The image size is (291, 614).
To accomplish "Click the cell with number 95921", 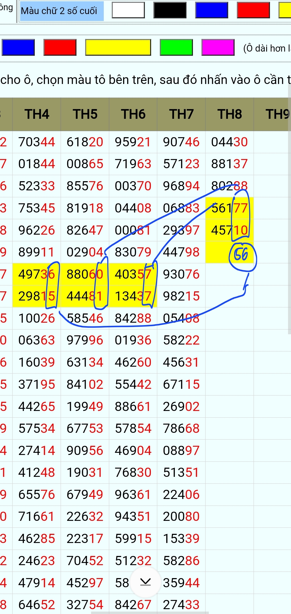I will point(133,142).
